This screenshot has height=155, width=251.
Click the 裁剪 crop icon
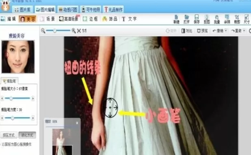(x=237, y=19)
